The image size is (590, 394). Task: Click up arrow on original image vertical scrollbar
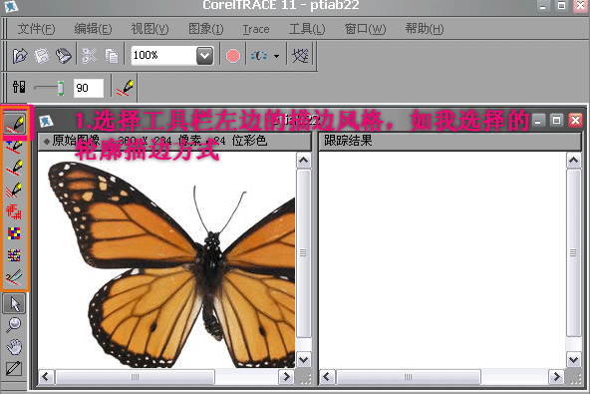303,161
